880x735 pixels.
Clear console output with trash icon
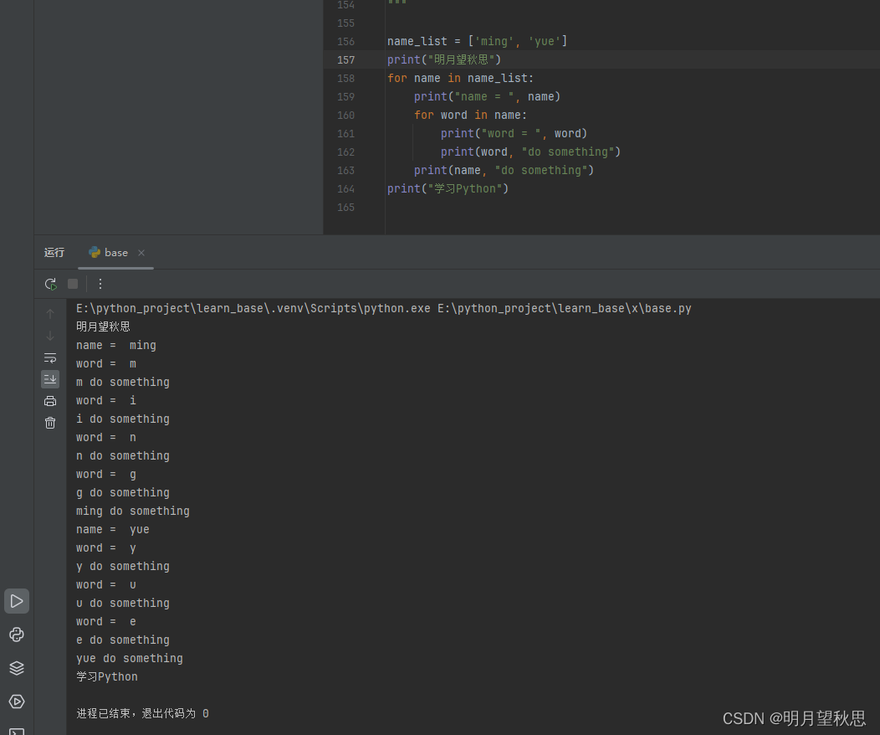pyautogui.click(x=50, y=423)
